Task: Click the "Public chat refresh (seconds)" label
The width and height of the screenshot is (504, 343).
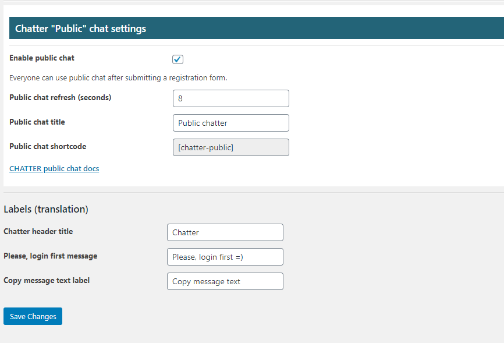Action: 61,97
